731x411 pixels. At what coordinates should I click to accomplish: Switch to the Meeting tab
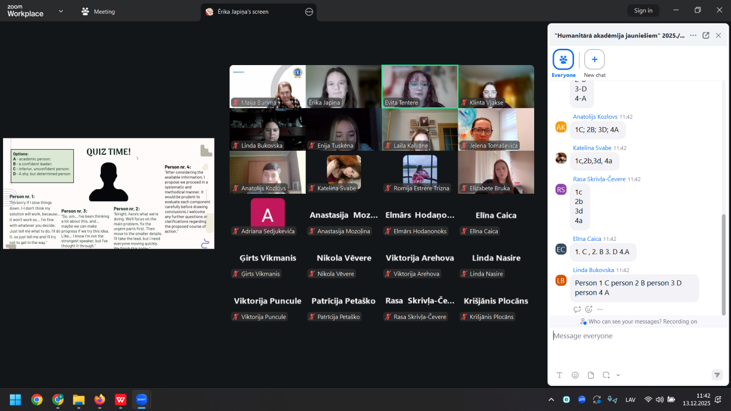98,11
